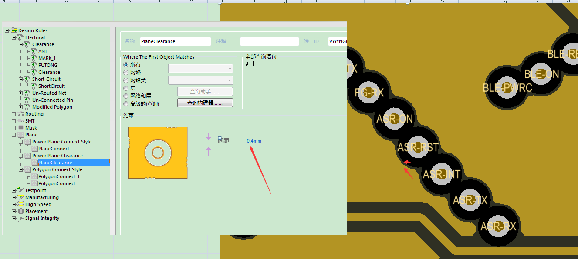Screen dimensions: 578x259
Task: Click the Placement category icon
Action: tap(20, 211)
